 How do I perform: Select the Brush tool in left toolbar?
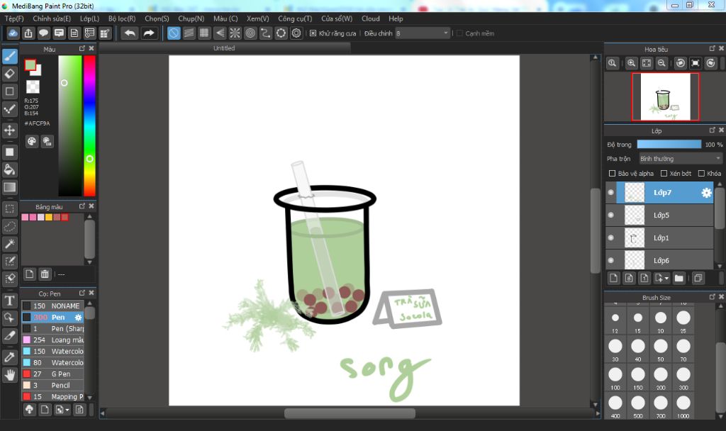(10, 57)
